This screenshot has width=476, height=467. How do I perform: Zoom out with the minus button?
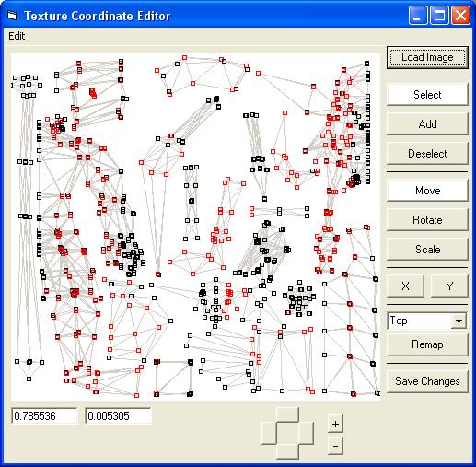(335, 446)
